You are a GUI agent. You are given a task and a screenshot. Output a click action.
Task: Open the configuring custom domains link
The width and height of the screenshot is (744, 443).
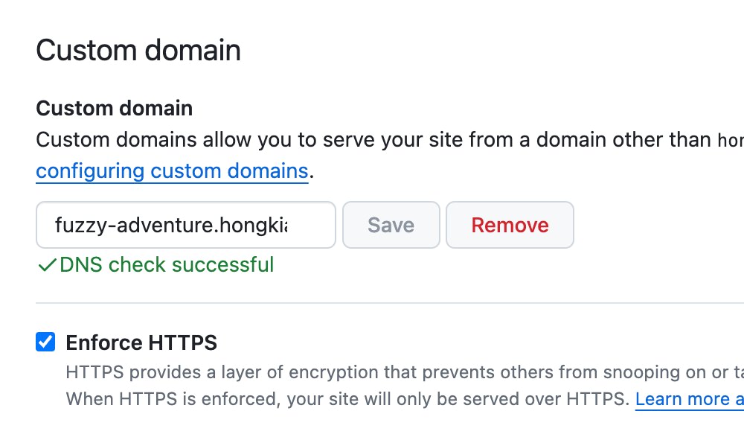[x=173, y=171]
